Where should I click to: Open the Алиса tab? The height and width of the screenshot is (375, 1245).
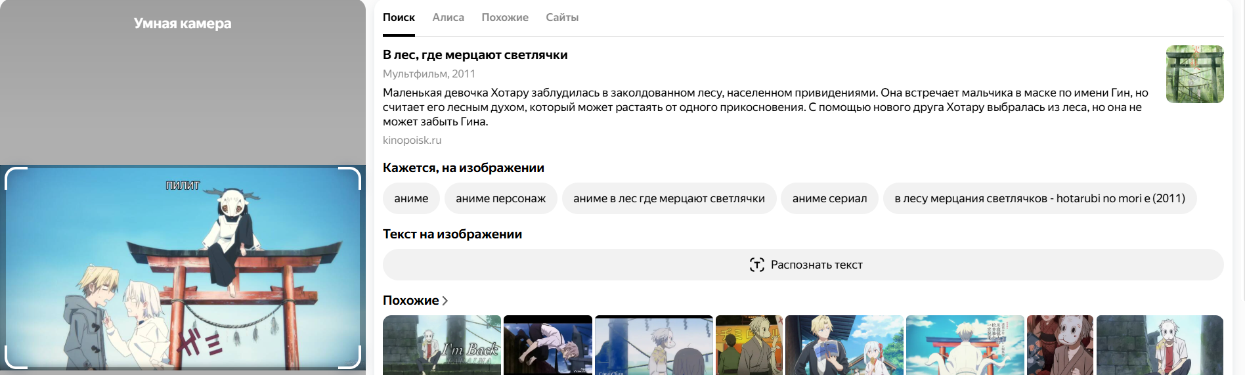click(448, 18)
